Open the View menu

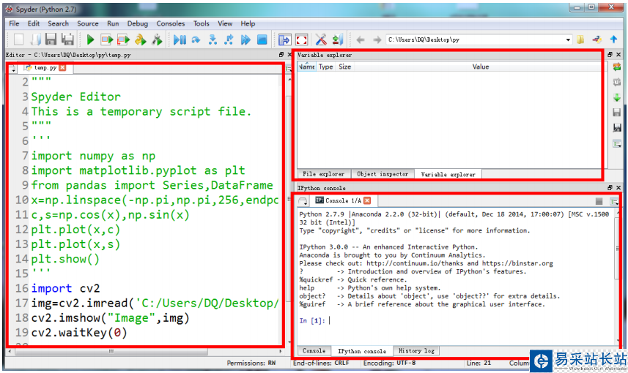pos(225,23)
